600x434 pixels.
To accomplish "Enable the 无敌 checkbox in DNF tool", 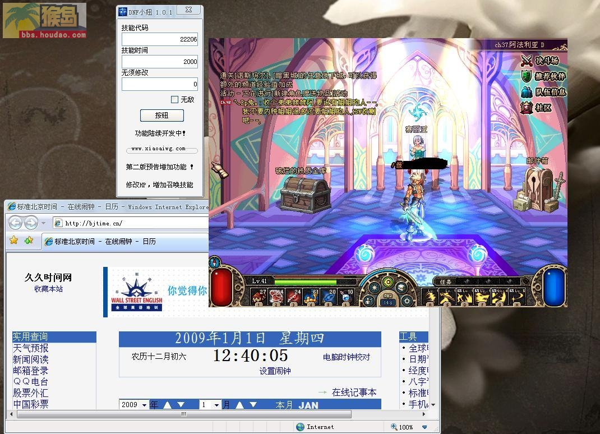I will tap(174, 99).
